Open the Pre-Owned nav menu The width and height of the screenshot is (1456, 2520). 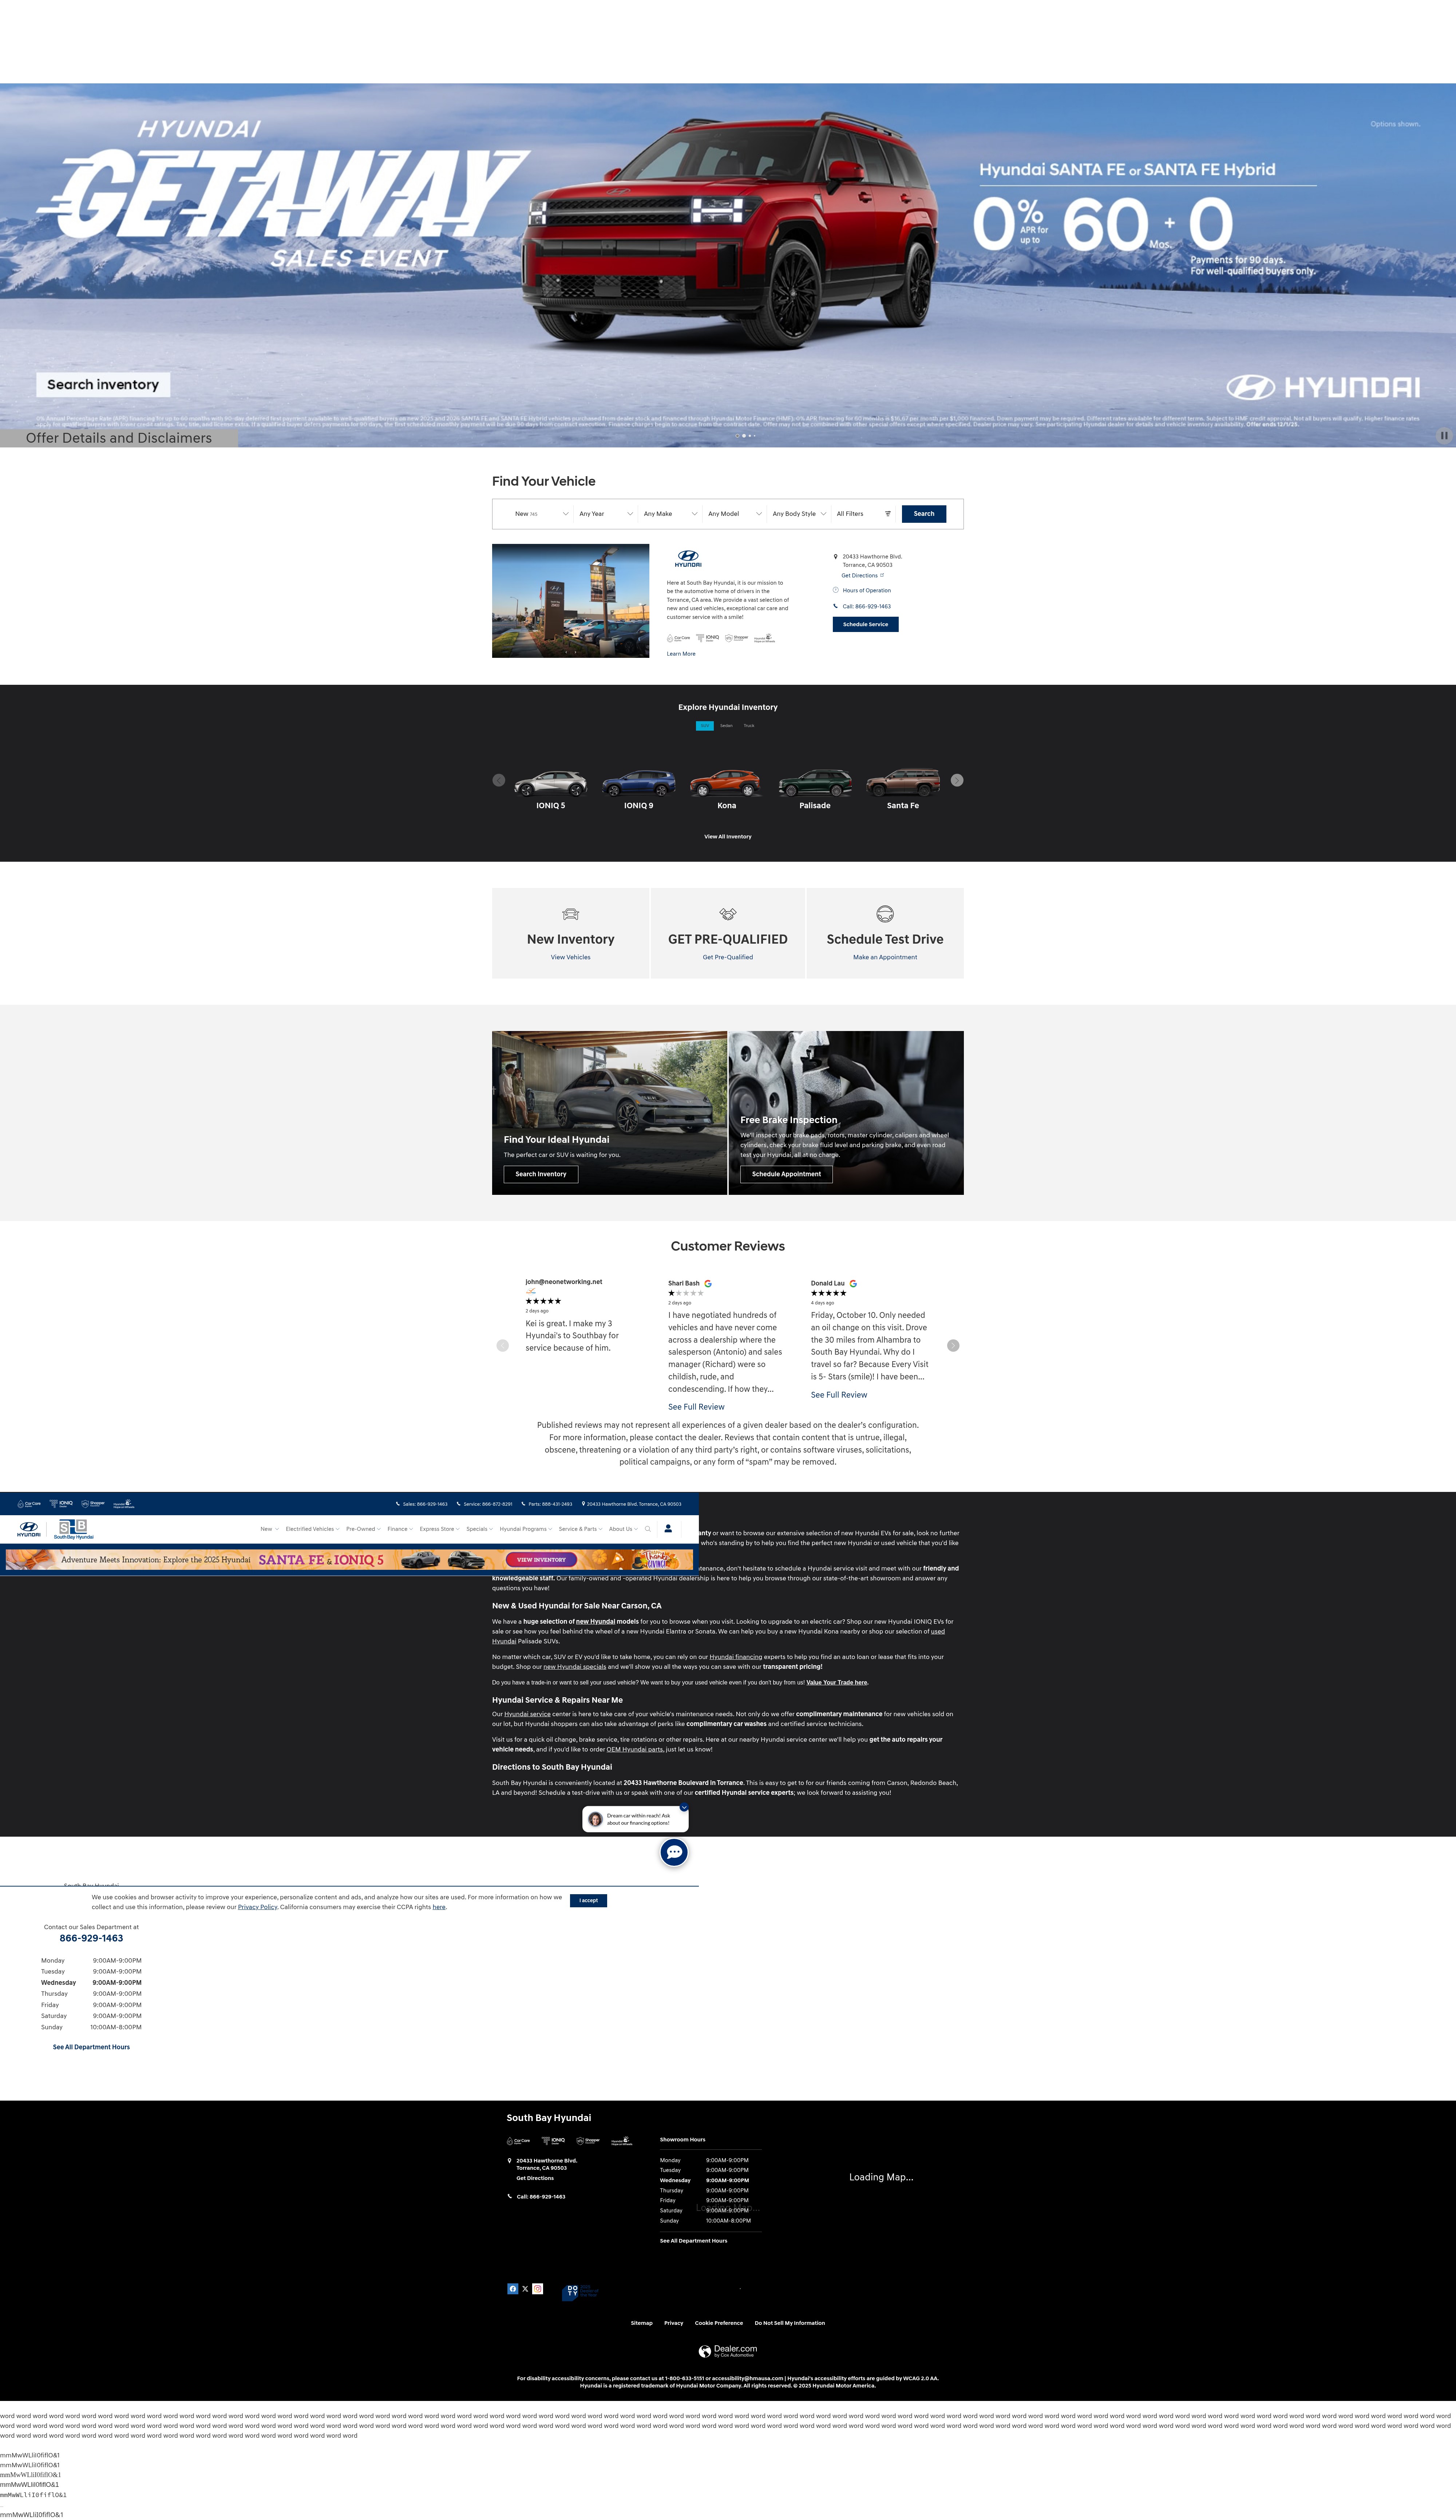coord(363,1529)
